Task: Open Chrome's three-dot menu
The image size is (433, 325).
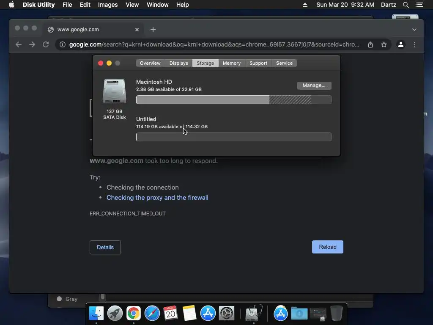Action: 414,44
